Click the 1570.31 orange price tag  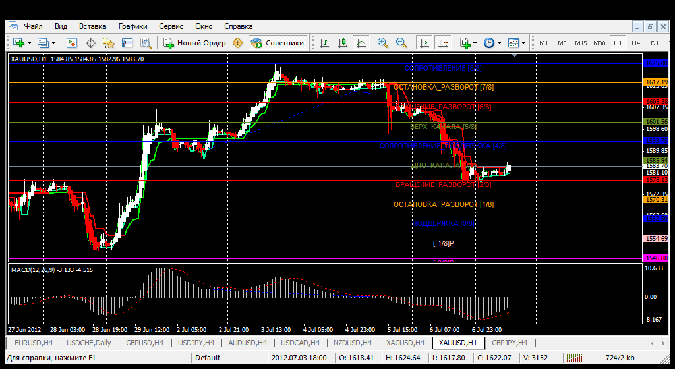click(656, 200)
